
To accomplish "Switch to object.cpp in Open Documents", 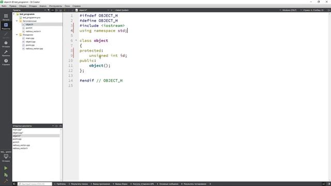I will tap(18, 133).
